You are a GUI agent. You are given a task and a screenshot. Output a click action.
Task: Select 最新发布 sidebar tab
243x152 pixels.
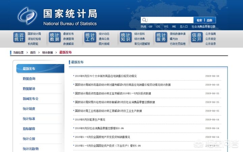40,68
